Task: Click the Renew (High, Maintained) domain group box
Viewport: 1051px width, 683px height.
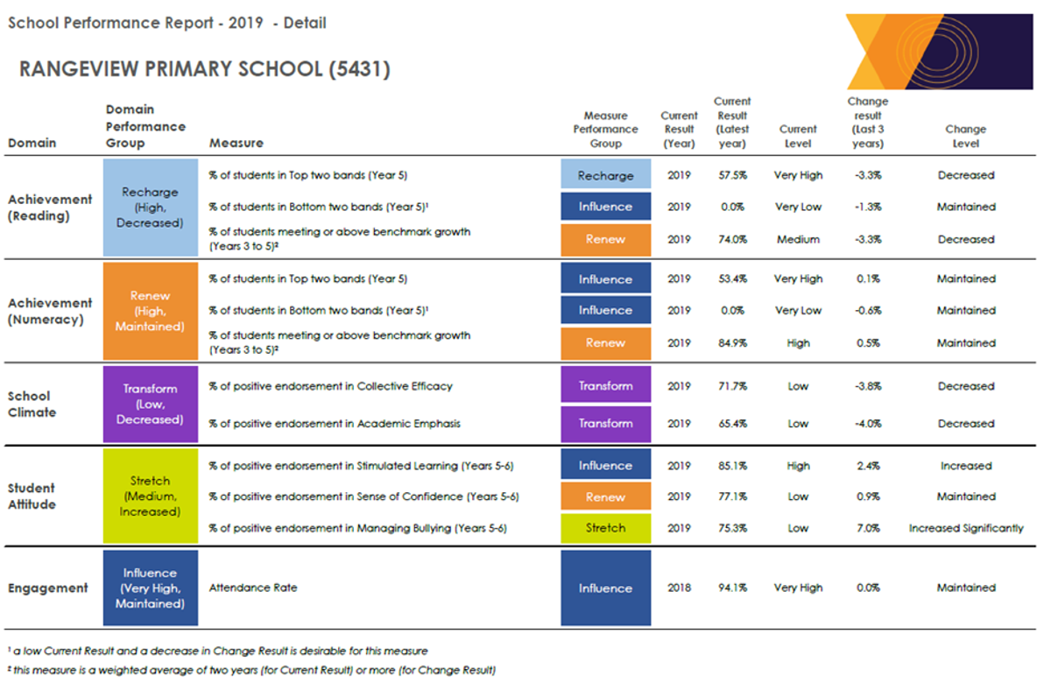Action: point(150,312)
